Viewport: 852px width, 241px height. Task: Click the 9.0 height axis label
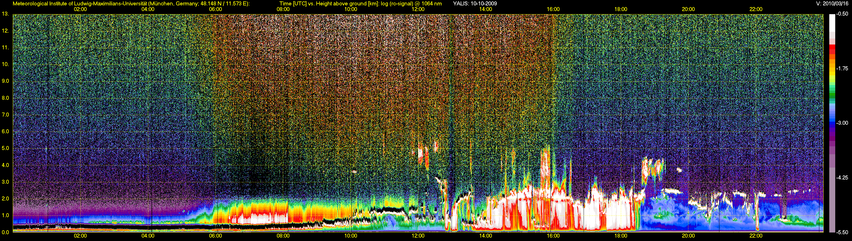pyautogui.click(x=5, y=81)
